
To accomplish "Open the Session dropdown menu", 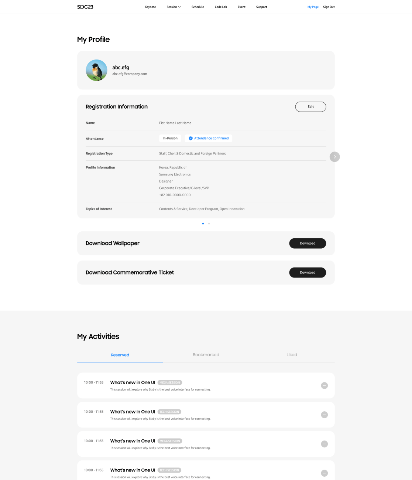I will [x=174, y=7].
